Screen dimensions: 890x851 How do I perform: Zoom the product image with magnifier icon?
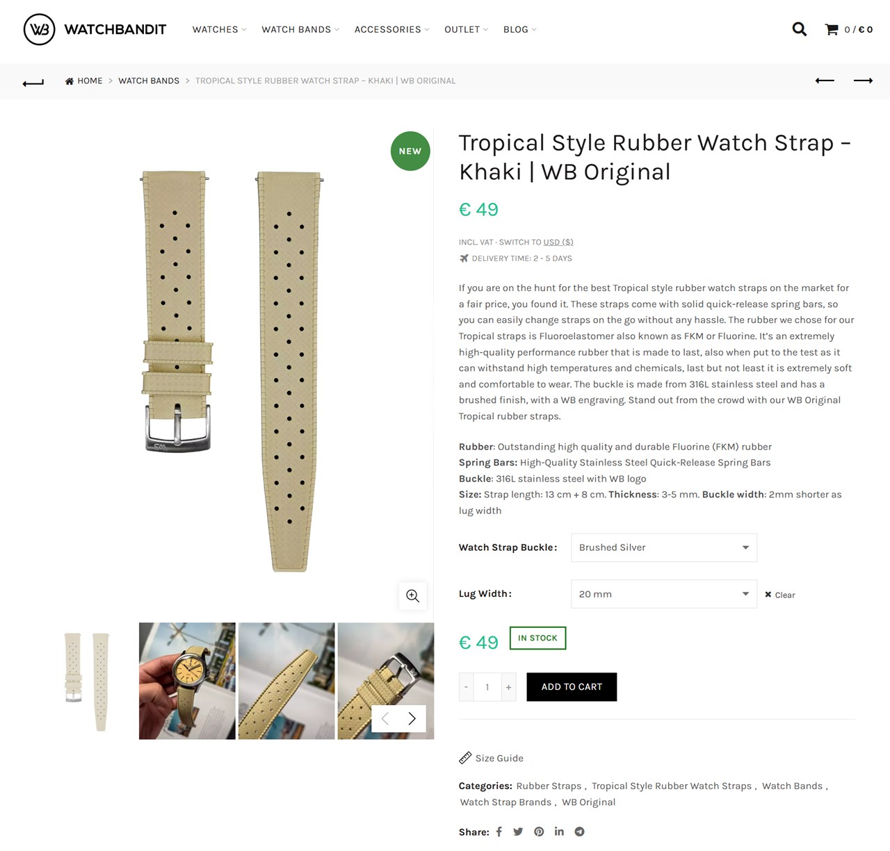(x=412, y=595)
